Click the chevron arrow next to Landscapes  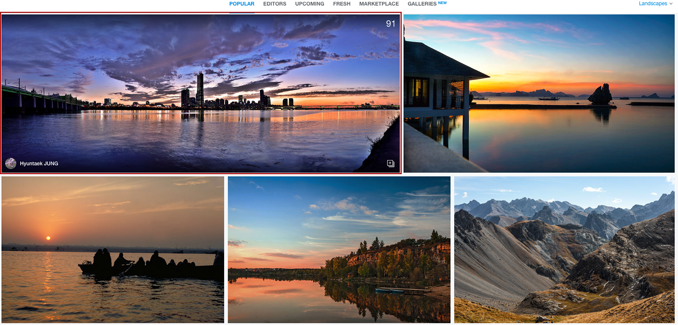671,4
